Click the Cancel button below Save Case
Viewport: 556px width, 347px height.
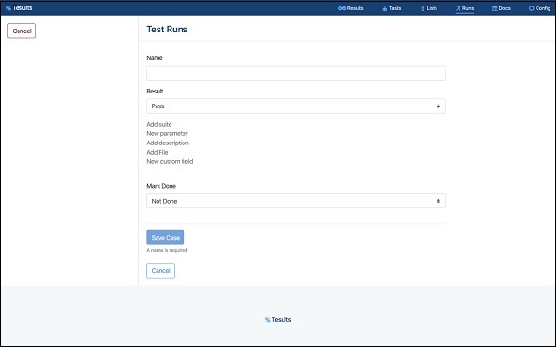(160, 270)
